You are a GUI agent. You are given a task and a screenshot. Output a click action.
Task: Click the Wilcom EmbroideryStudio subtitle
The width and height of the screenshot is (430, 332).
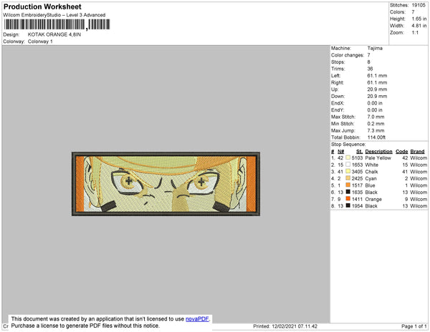(54, 15)
